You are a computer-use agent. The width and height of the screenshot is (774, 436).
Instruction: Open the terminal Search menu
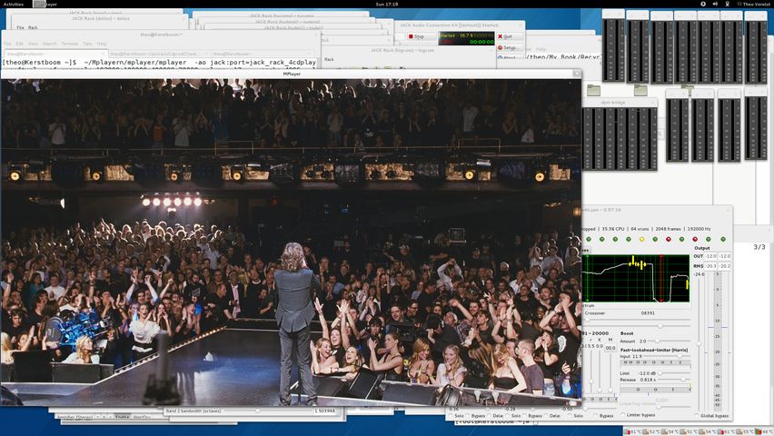click(49, 44)
